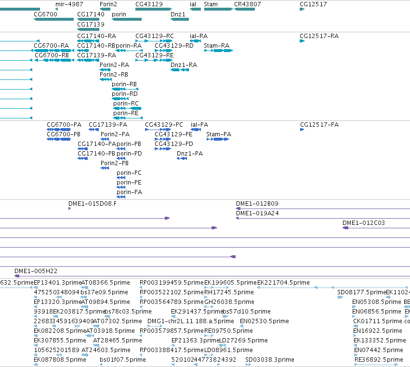Click the porin-PE protein label

pos(129,183)
